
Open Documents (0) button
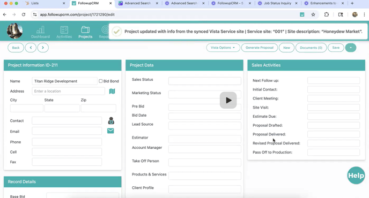(311, 48)
